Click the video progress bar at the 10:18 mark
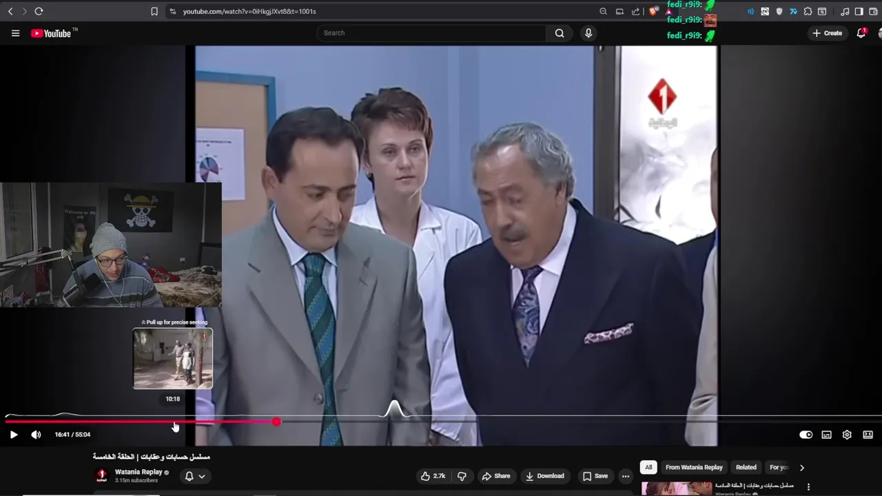 coord(173,422)
